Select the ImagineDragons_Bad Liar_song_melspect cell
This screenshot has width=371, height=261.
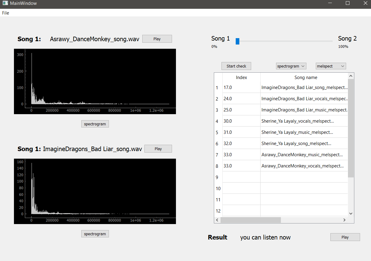(304, 88)
